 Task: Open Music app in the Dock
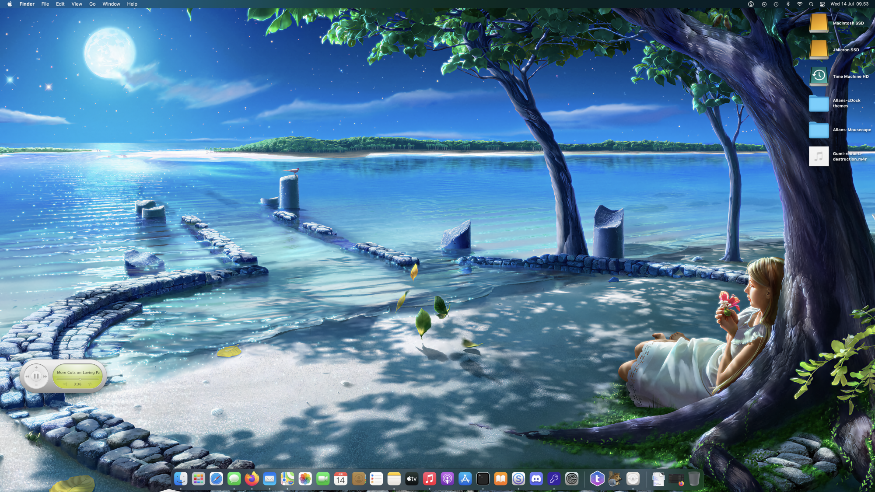[430, 479]
